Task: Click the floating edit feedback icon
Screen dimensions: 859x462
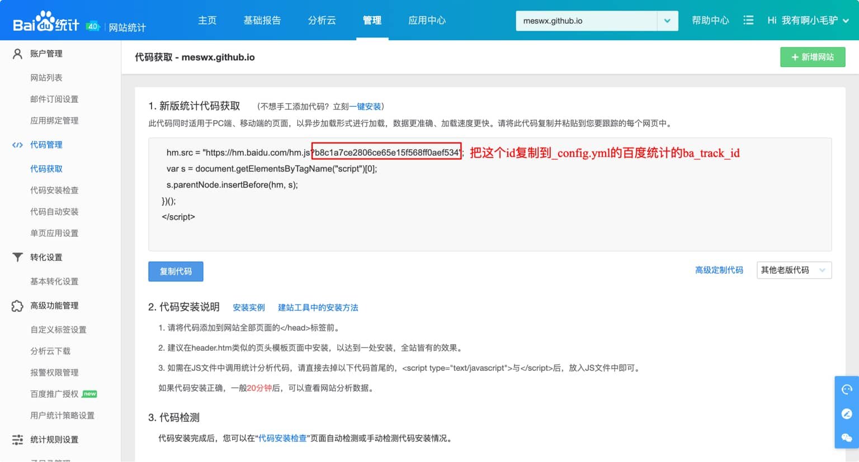Action: click(x=847, y=413)
